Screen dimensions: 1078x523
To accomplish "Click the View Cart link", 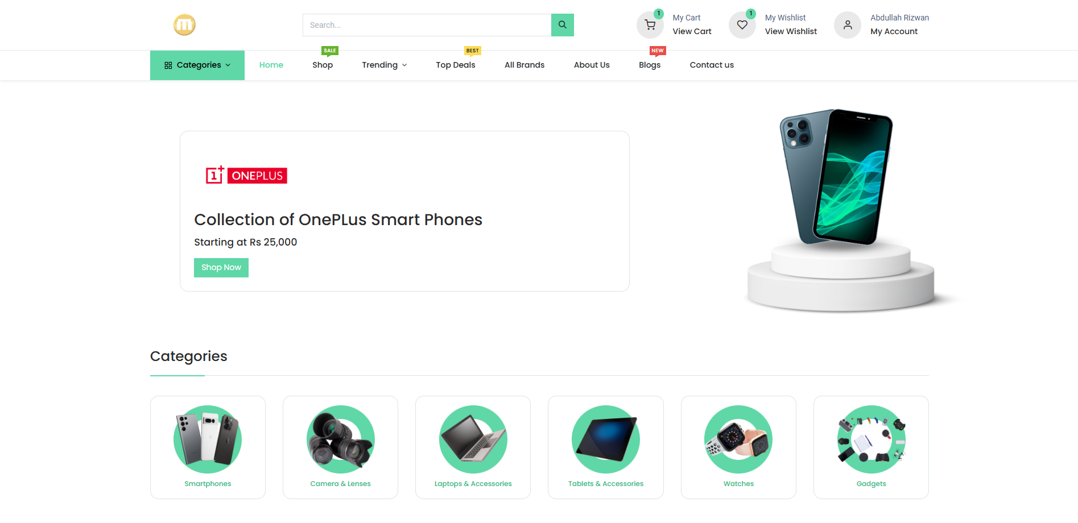I will tap(692, 31).
